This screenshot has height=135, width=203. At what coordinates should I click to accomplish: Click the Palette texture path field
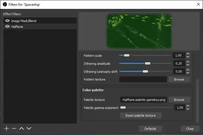click(x=144, y=100)
